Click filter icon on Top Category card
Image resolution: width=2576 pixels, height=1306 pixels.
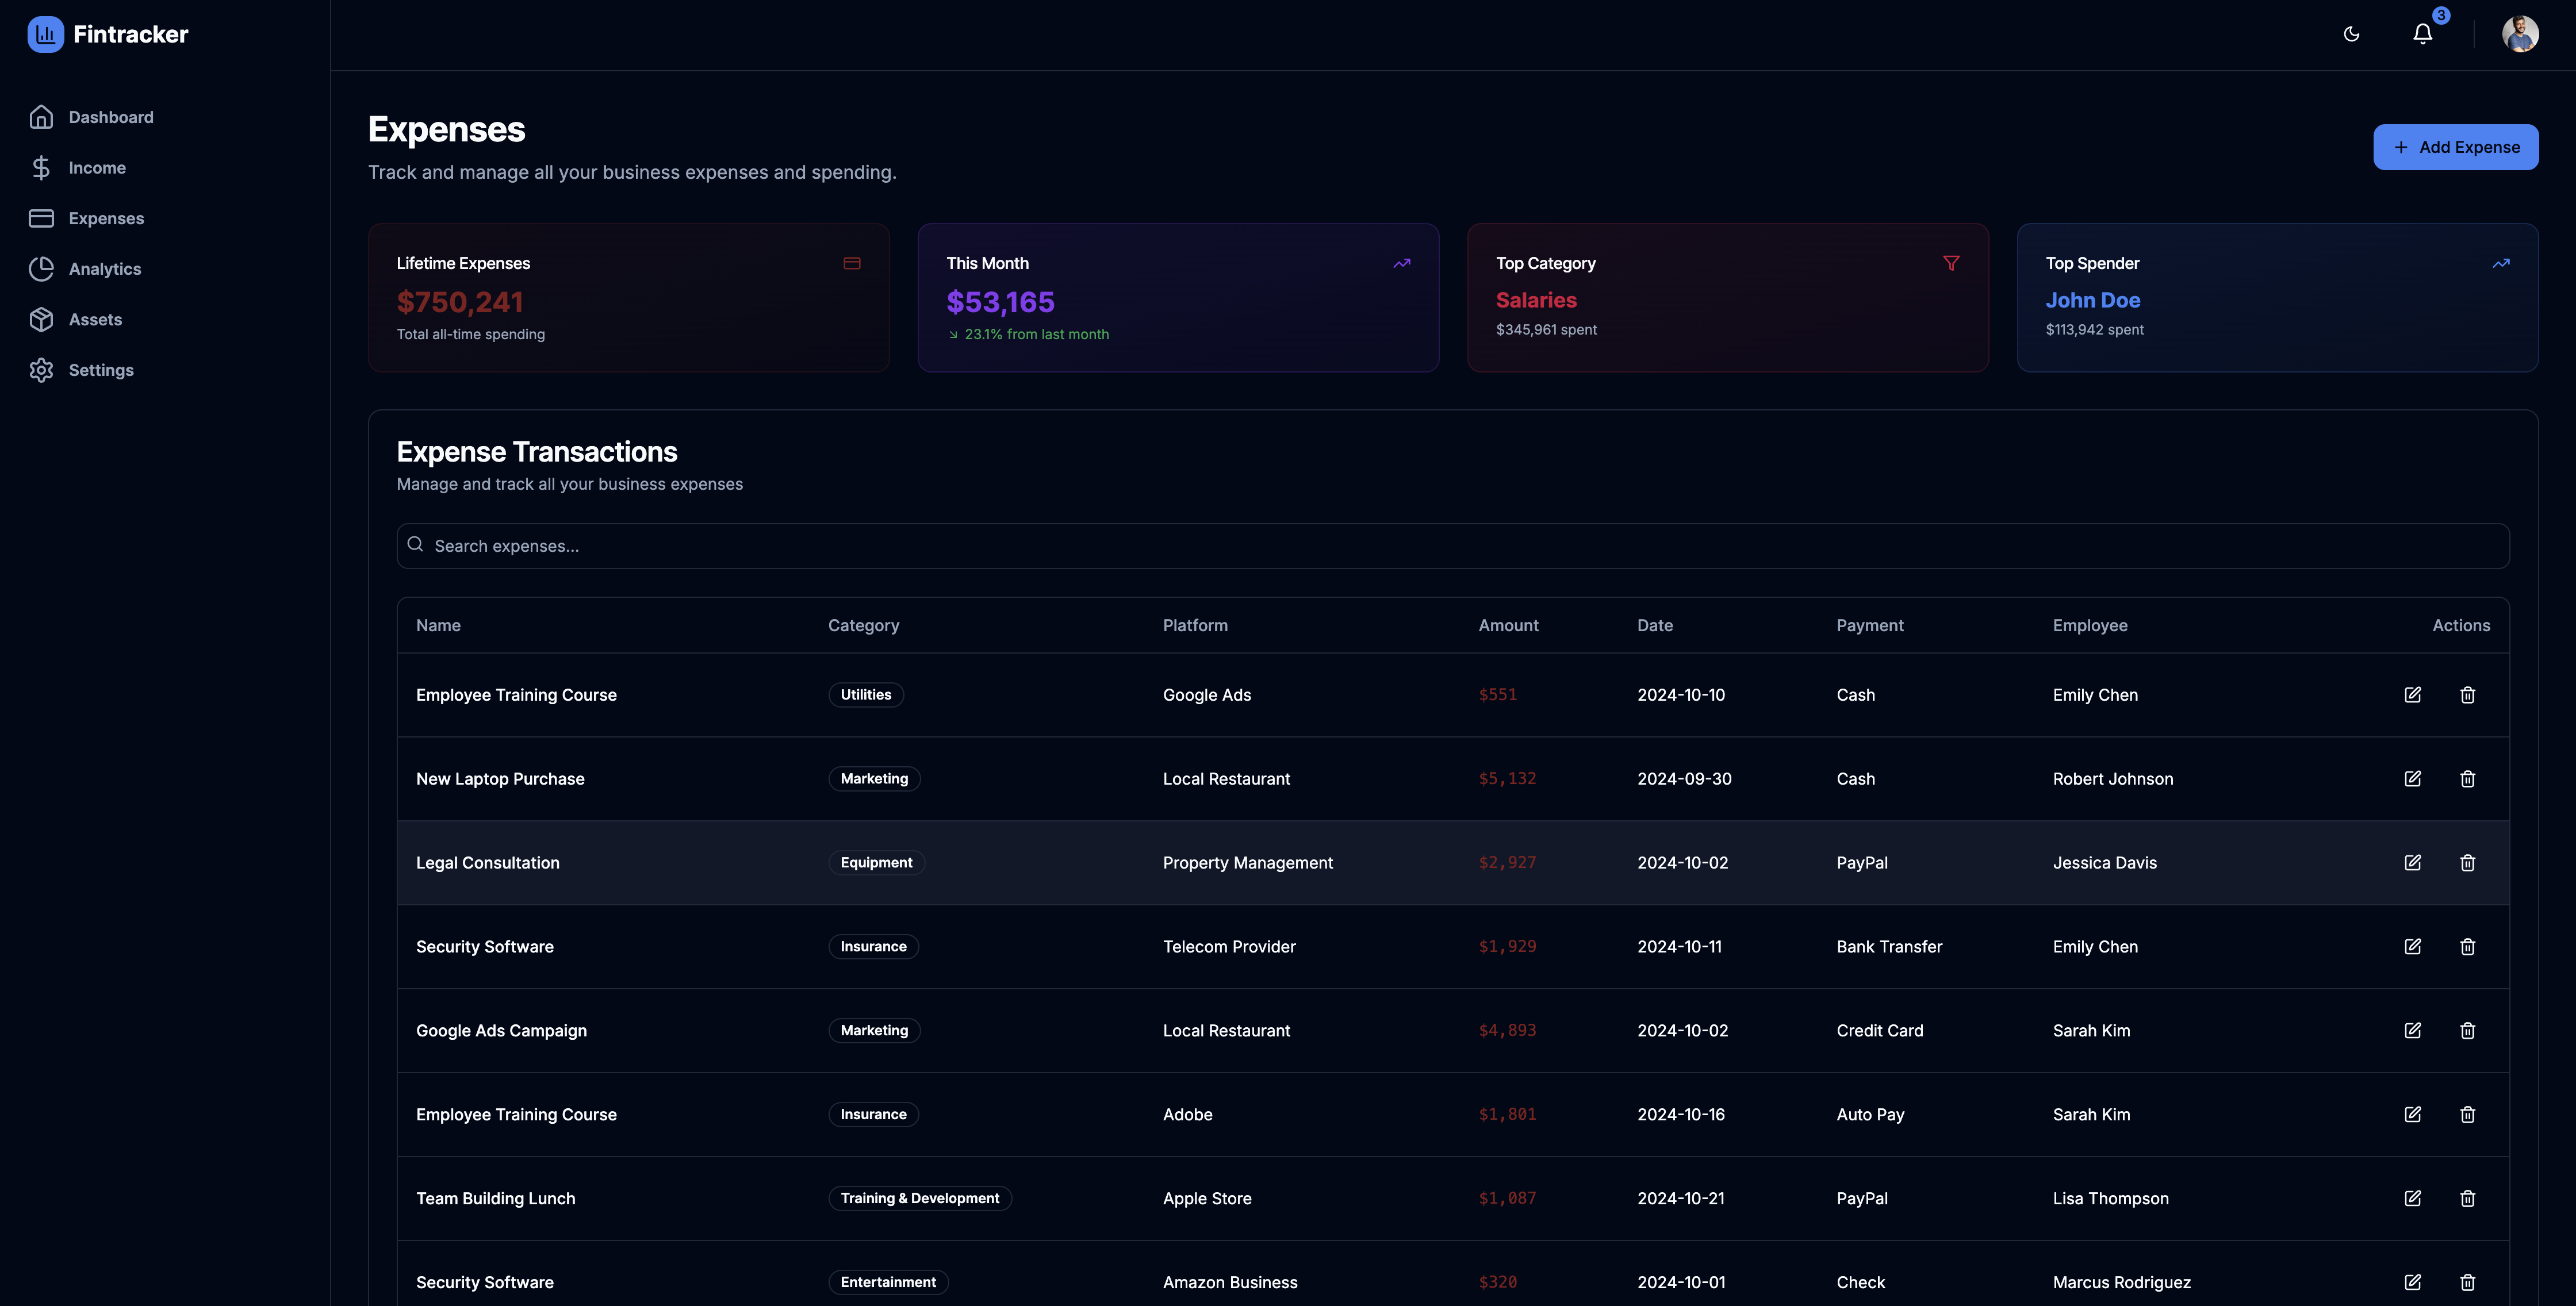tap(1950, 263)
